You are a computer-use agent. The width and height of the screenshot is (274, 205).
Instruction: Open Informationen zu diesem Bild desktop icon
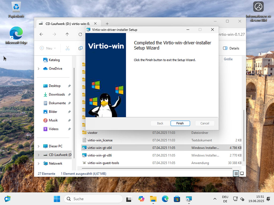258,11
